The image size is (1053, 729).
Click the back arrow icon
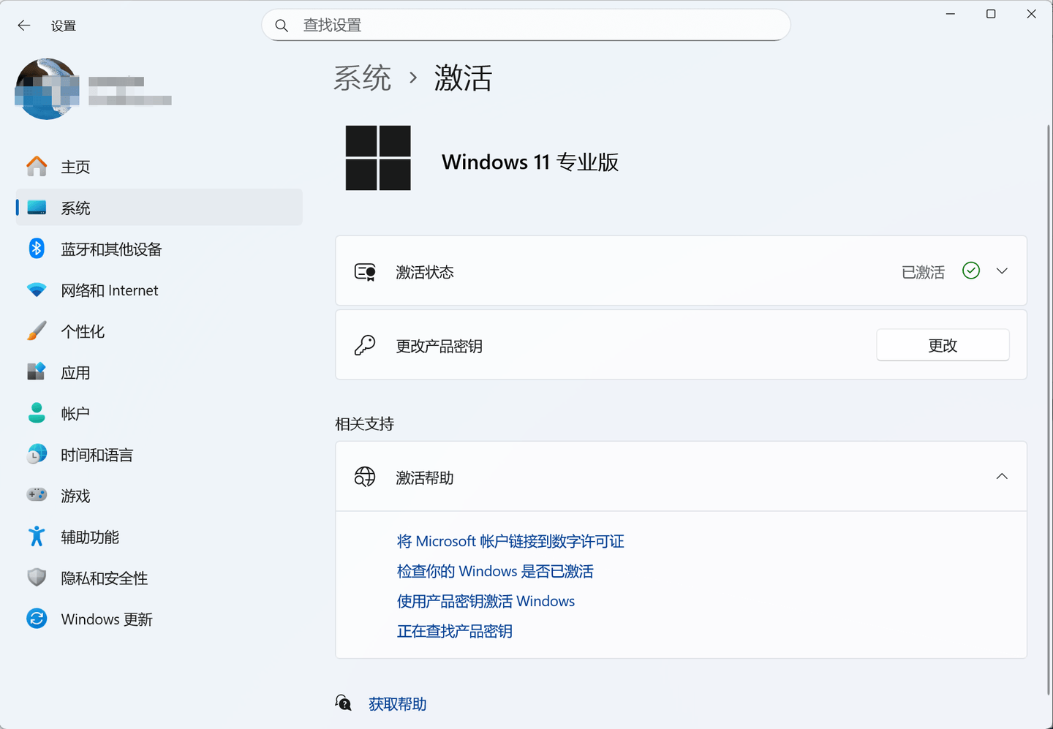24,26
